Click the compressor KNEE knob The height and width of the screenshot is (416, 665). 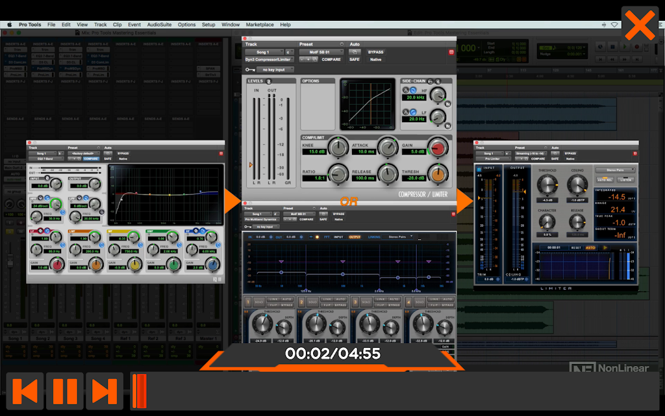click(x=338, y=148)
